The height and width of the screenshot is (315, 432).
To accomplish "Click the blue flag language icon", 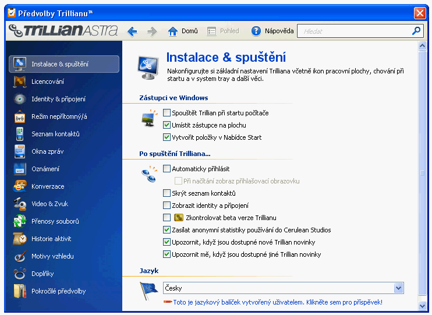I will tap(148, 291).
